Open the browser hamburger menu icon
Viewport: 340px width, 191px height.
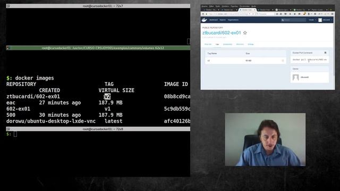(x=332, y=14)
